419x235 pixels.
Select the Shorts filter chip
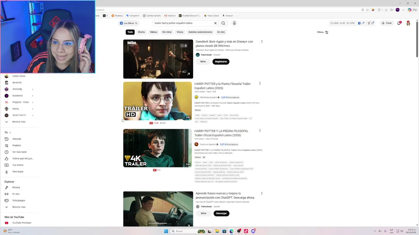pyautogui.click(x=141, y=32)
